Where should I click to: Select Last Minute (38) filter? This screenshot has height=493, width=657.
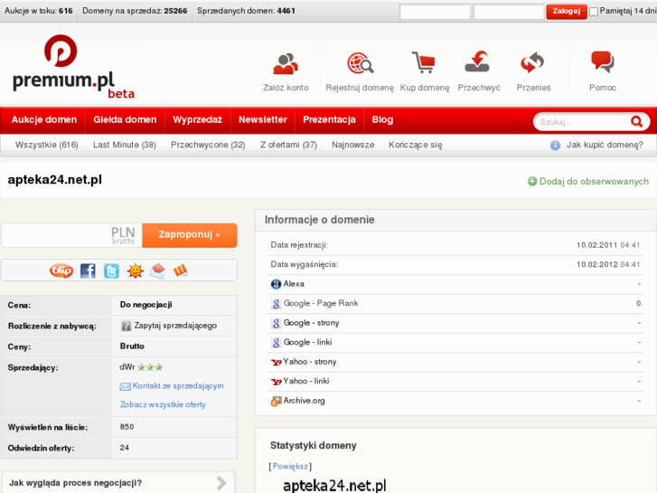coord(125,145)
